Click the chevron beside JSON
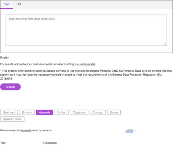Screen dimensions: 173x153 135,131
